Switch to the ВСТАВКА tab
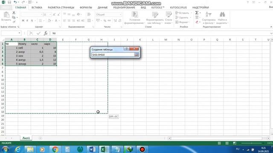 pyautogui.click(x=37, y=8)
